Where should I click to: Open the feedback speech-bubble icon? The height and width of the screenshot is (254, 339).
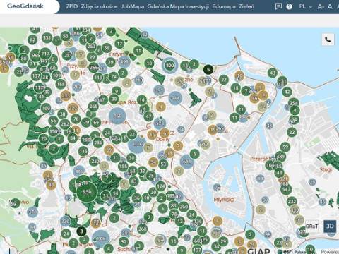click(278, 6)
